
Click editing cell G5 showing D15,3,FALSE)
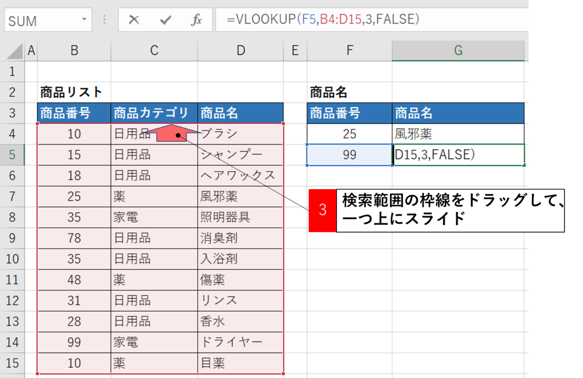pos(458,155)
